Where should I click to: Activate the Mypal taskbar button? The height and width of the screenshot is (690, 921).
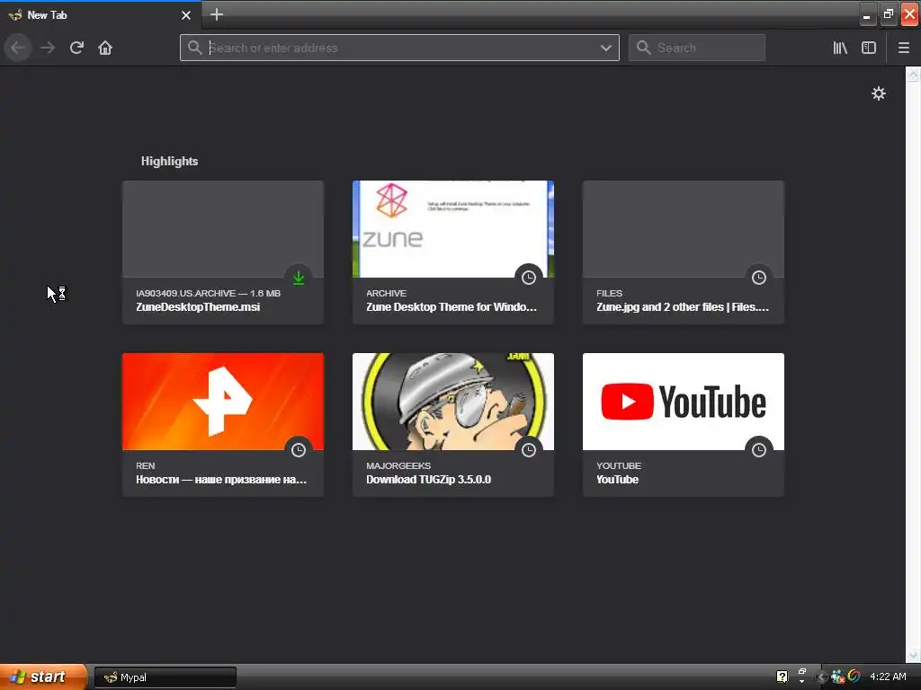[x=165, y=677]
